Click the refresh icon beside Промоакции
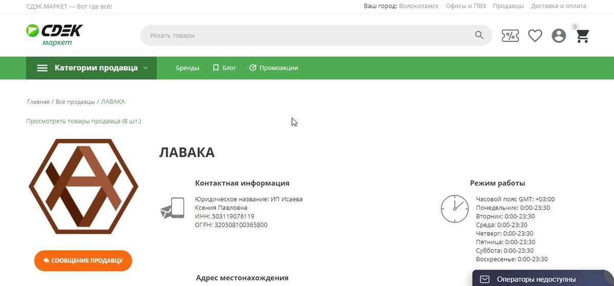 point(253,68)
